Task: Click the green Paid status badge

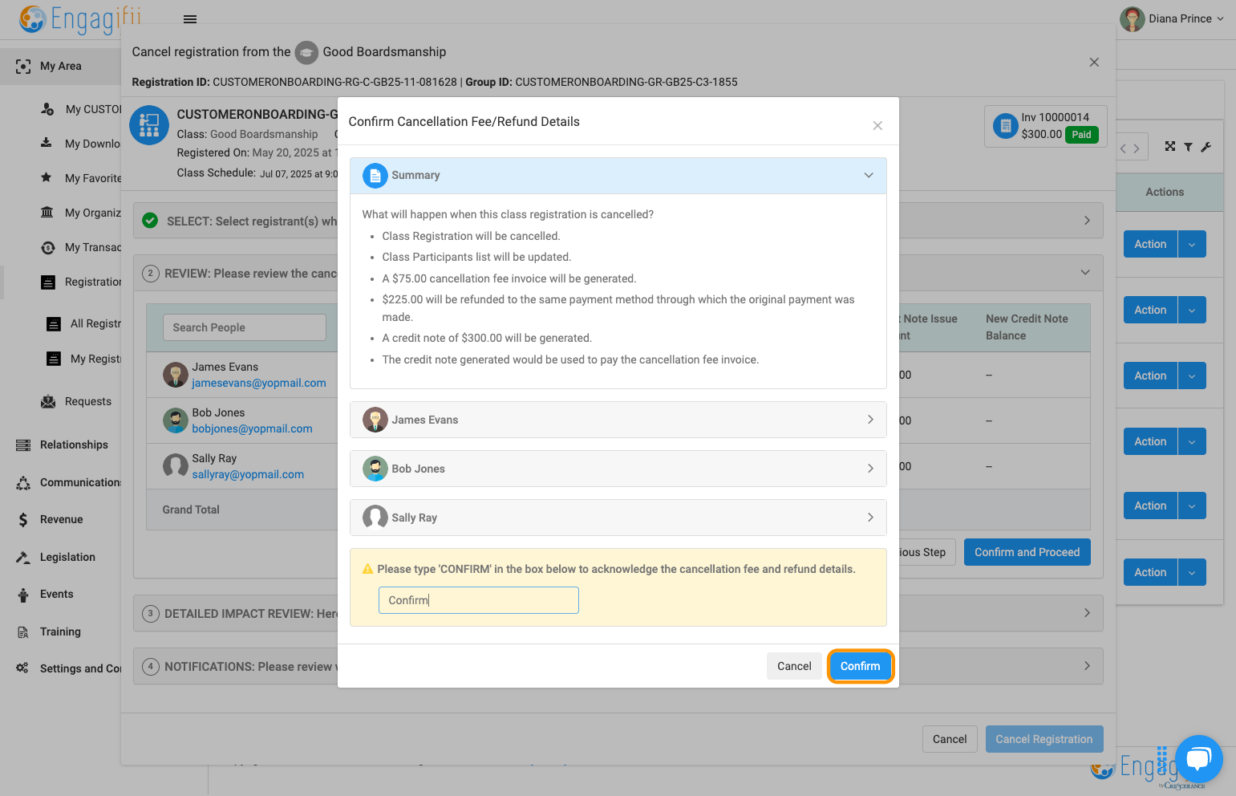Action: pyautogui.click(x=1082, y=135)
